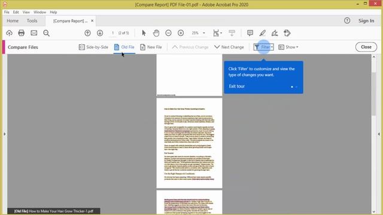Open the Help menu
The image size is (383, 215).
(53, 12)
